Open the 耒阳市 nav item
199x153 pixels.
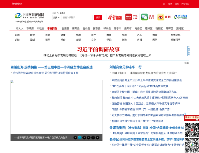(128, 28)
